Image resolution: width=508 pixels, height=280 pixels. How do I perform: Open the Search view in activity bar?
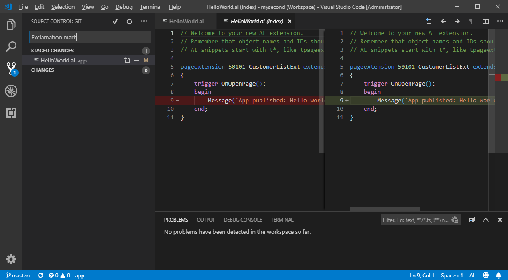click(11, 47)
